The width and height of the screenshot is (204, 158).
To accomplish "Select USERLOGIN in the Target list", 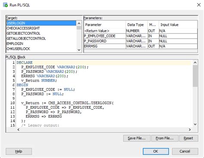I will (x=41, y=23).
